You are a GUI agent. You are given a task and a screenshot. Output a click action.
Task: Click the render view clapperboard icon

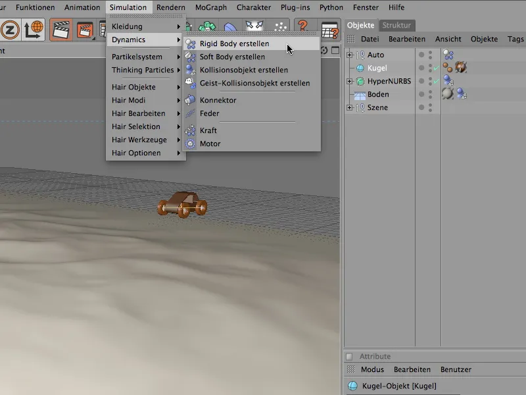pos(61,30)
